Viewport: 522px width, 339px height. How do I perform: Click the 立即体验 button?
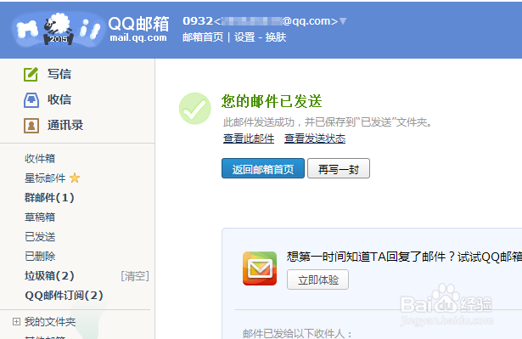318,280
